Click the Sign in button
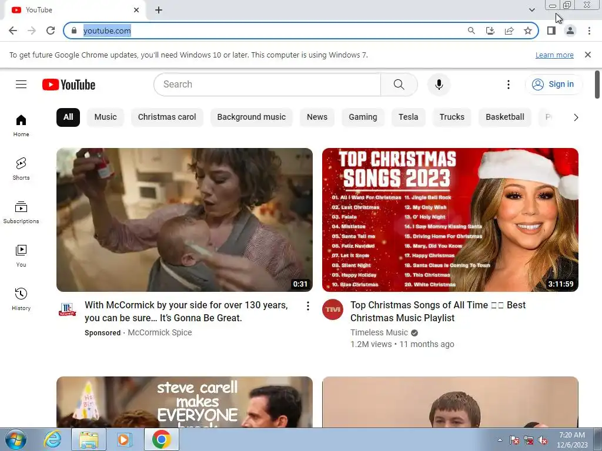 coord(553,85)
